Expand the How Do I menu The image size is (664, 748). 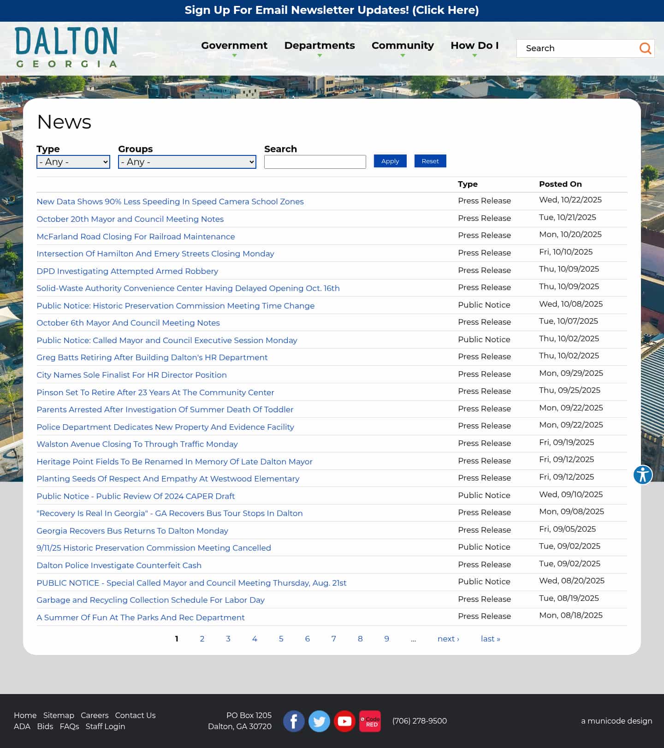(x=474, y=46)
